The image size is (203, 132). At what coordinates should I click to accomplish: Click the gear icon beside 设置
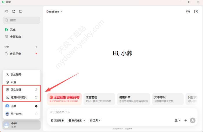7,82
